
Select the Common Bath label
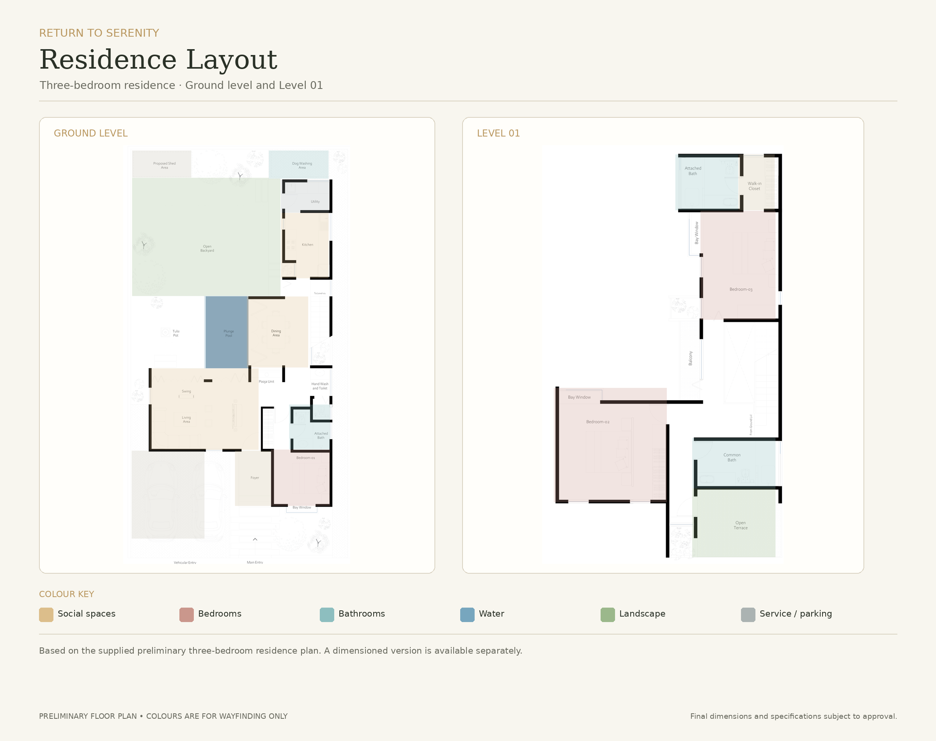click(x=732, y=458)
